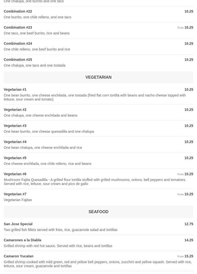Open the San Jose Special item
This screenshot has width=197, height=274.
point(18,224)
